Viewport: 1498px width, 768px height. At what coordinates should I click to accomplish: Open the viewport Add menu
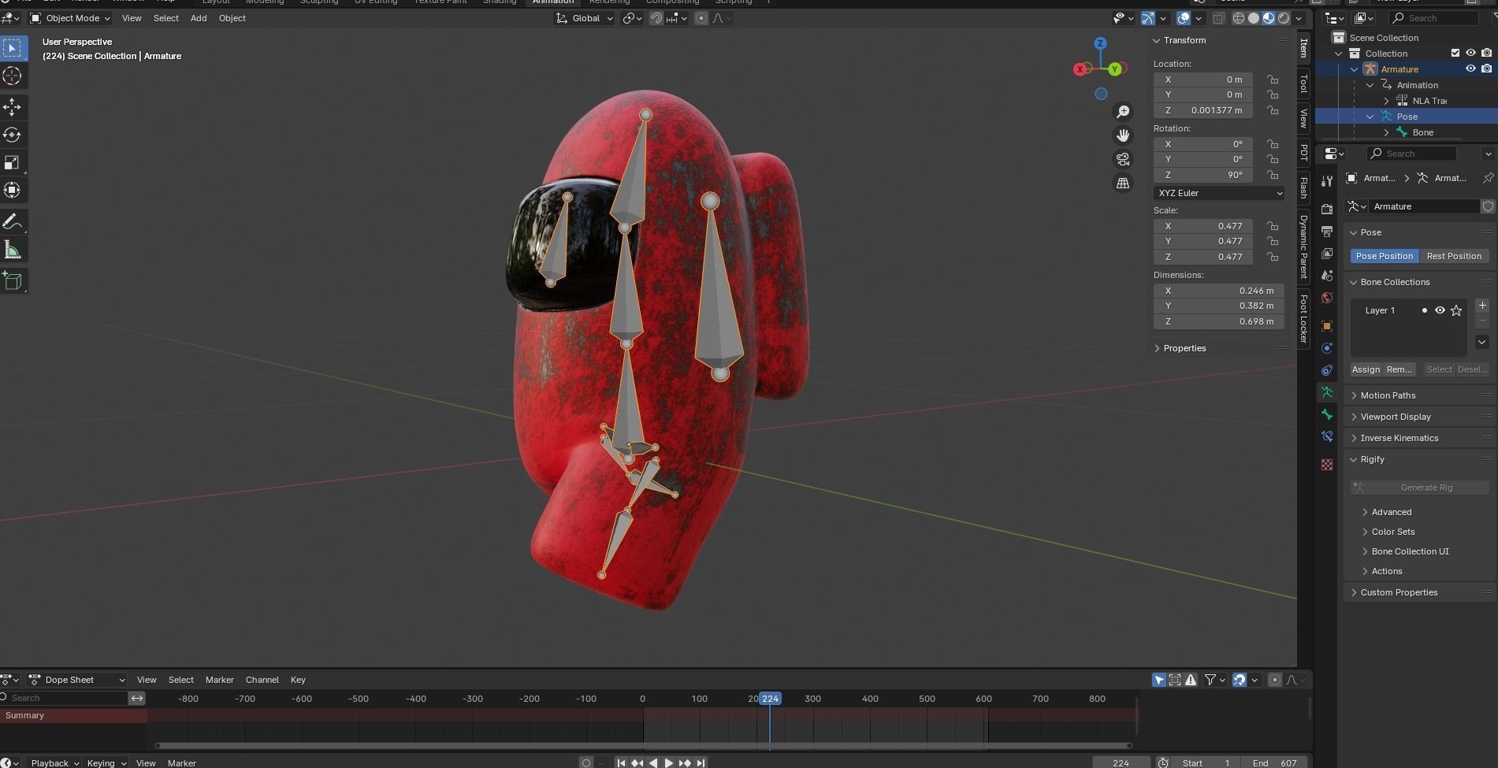tap(199, 18)
